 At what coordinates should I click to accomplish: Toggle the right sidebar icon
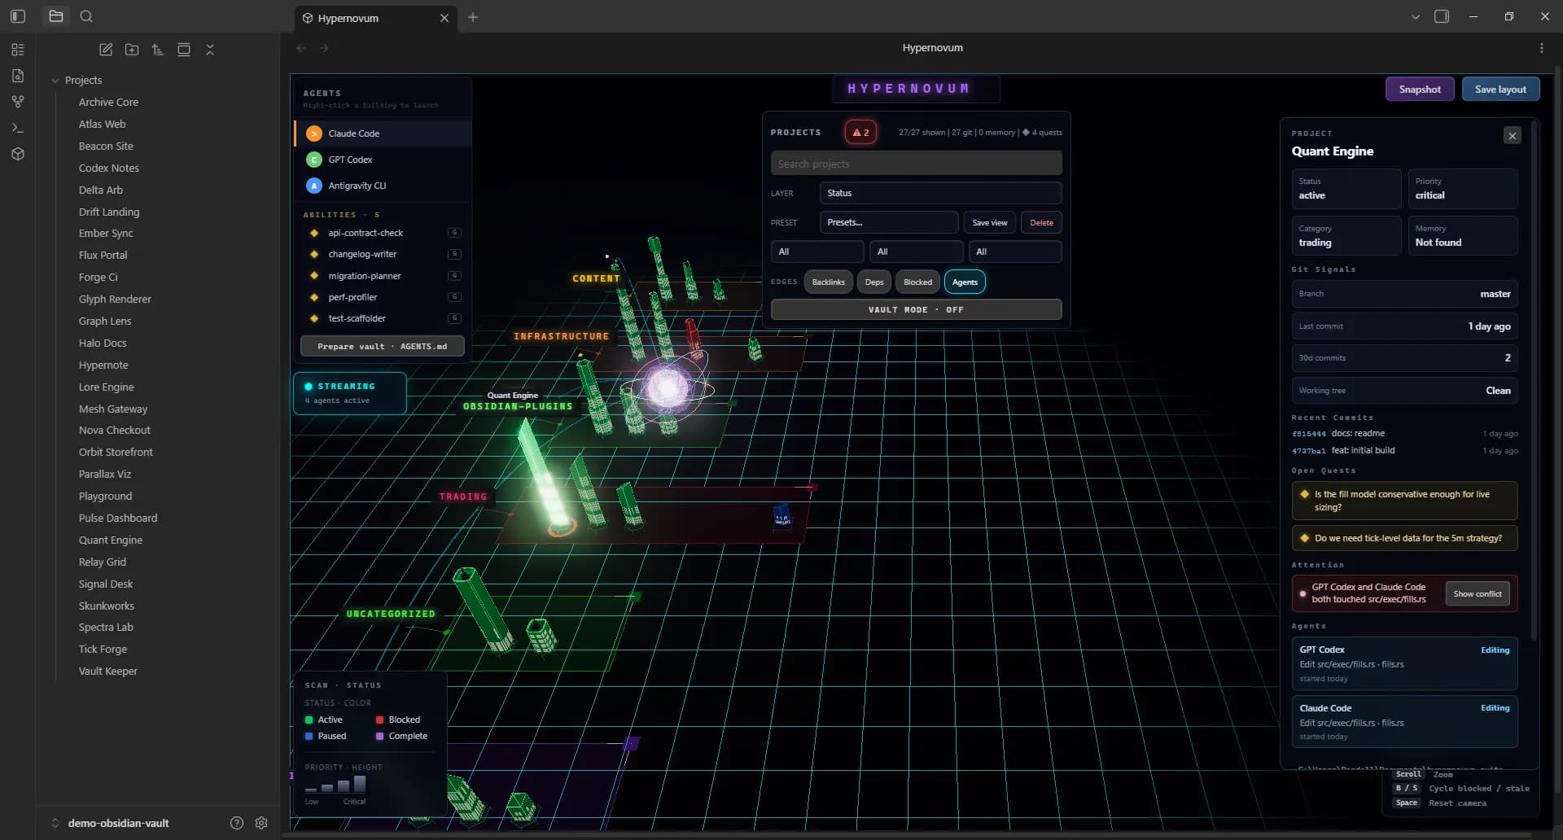click(1442, 16)
